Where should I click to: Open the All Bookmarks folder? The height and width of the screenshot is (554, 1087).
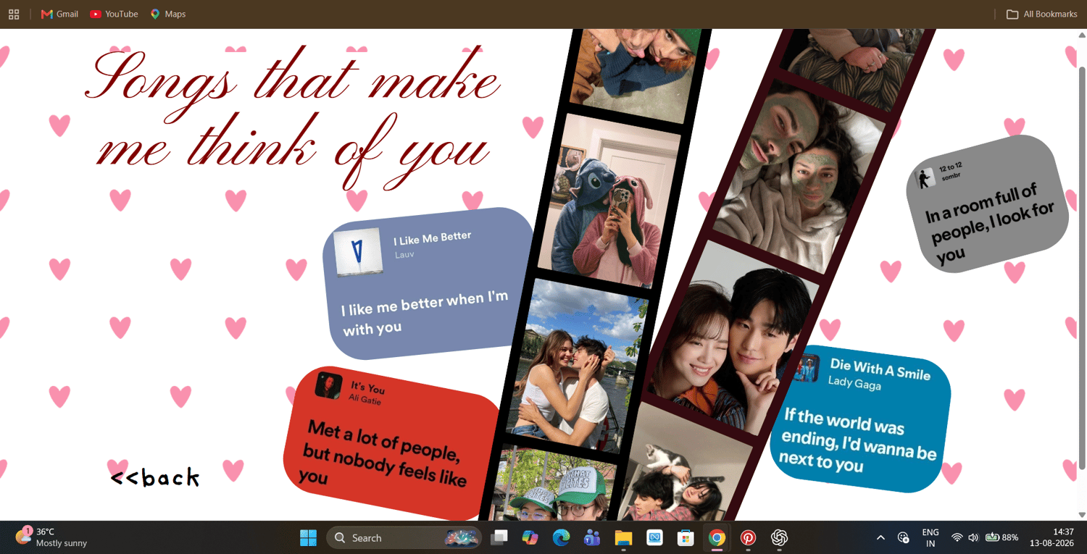1042,14
